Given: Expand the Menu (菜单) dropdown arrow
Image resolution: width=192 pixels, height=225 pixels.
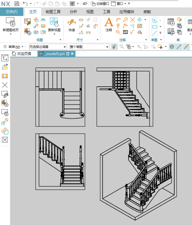Looking at the screenshot, I should (x=22, y=47).
